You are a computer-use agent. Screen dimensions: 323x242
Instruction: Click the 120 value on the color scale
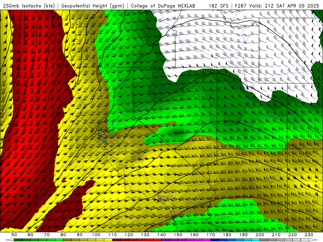(x=129, y=235)
